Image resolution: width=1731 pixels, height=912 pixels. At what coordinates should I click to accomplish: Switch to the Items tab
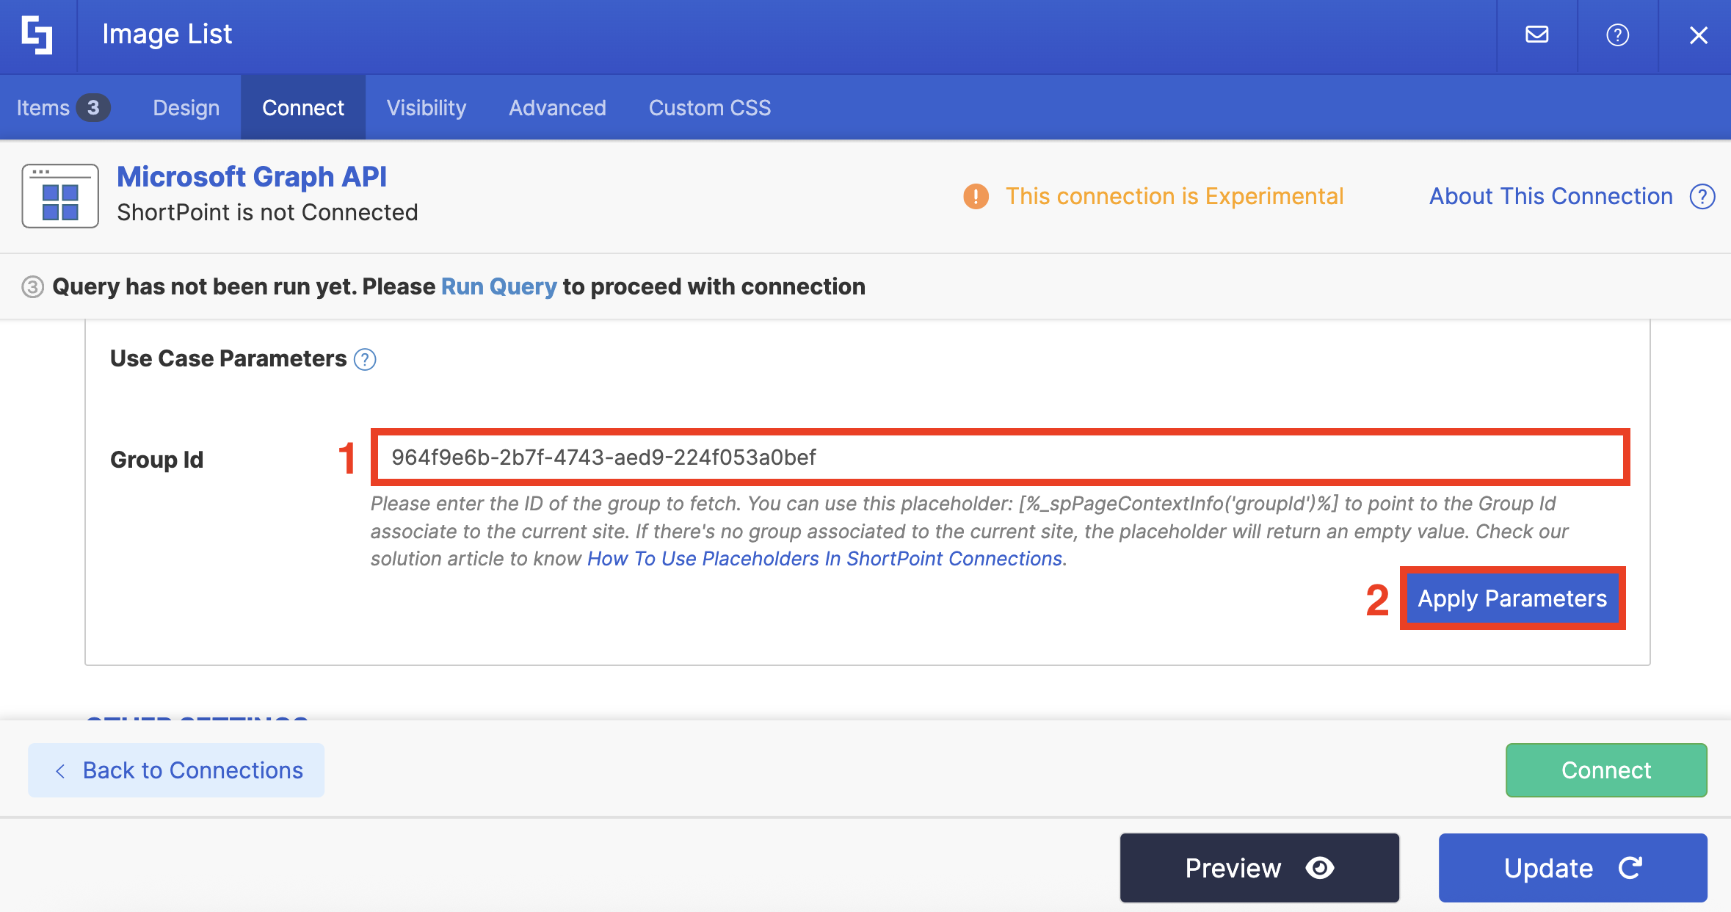(x=62, y=108)
